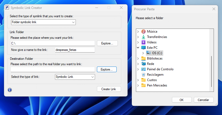Image resolution: width=222 pixels, height=115 pixels.
Task: Select the 'Este PC' tree label
Action: point(152,48)
